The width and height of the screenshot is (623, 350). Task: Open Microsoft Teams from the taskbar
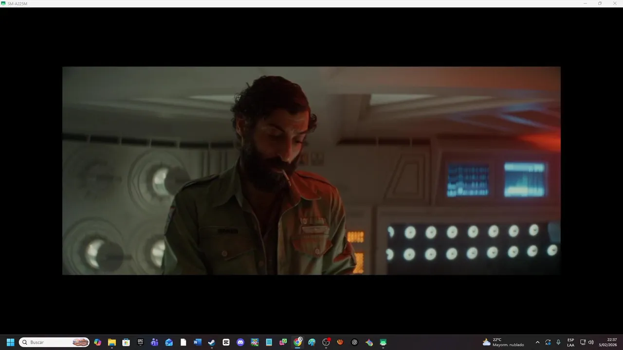[154, 342]
